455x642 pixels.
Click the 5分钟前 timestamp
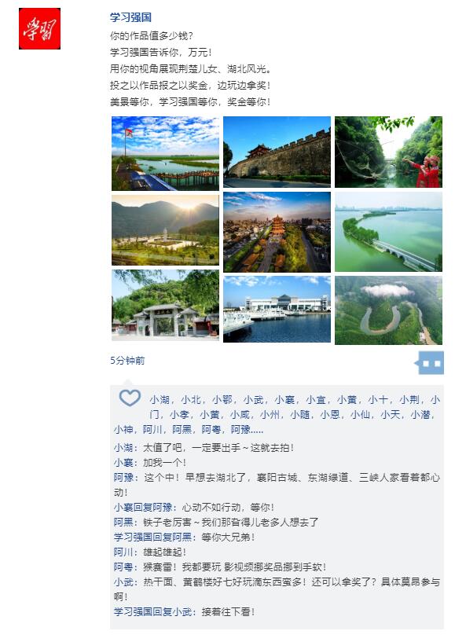(127, 361)
